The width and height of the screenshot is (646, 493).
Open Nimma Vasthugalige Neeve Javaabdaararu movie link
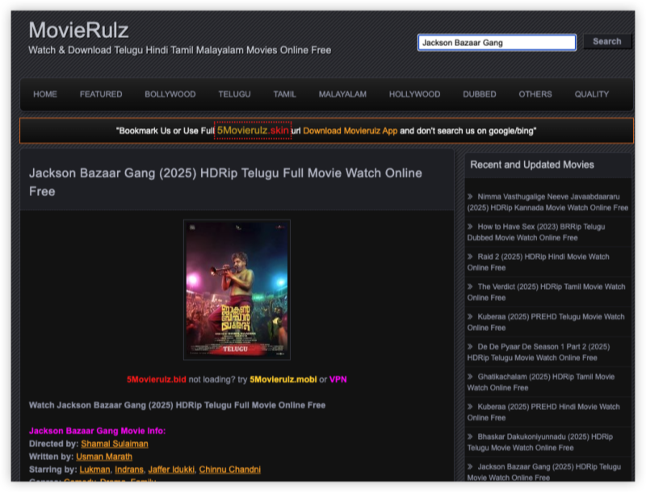point(547,202)
